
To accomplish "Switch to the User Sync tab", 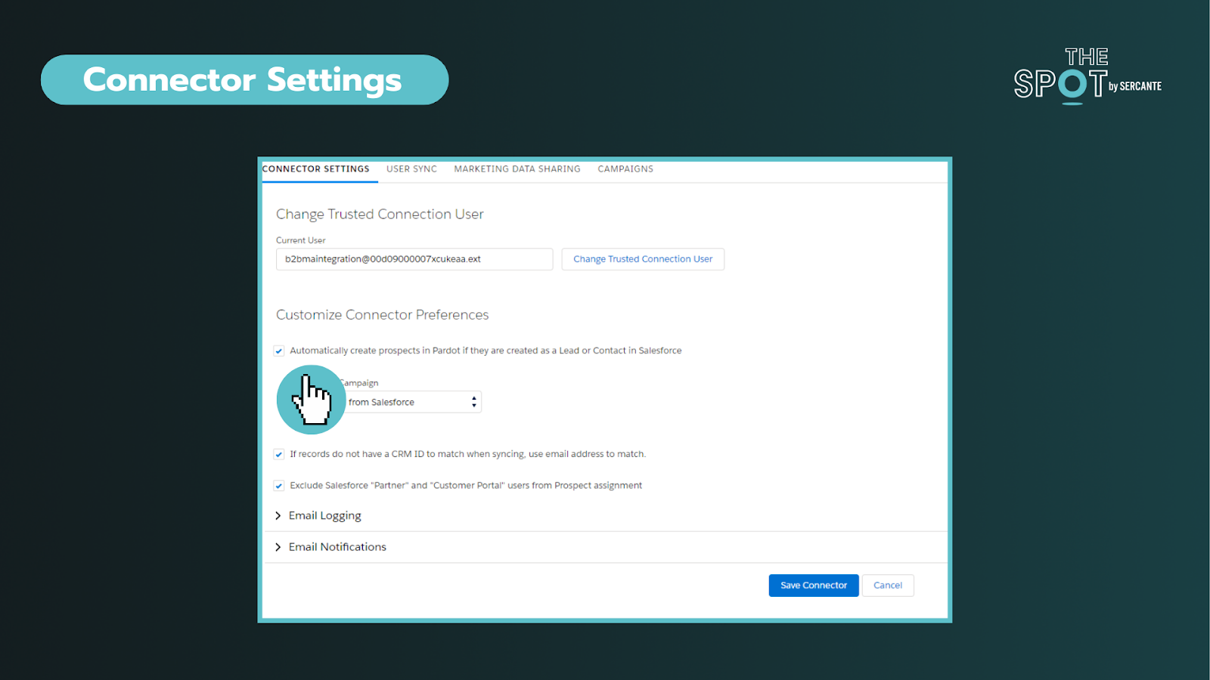I will click(411, 169).
